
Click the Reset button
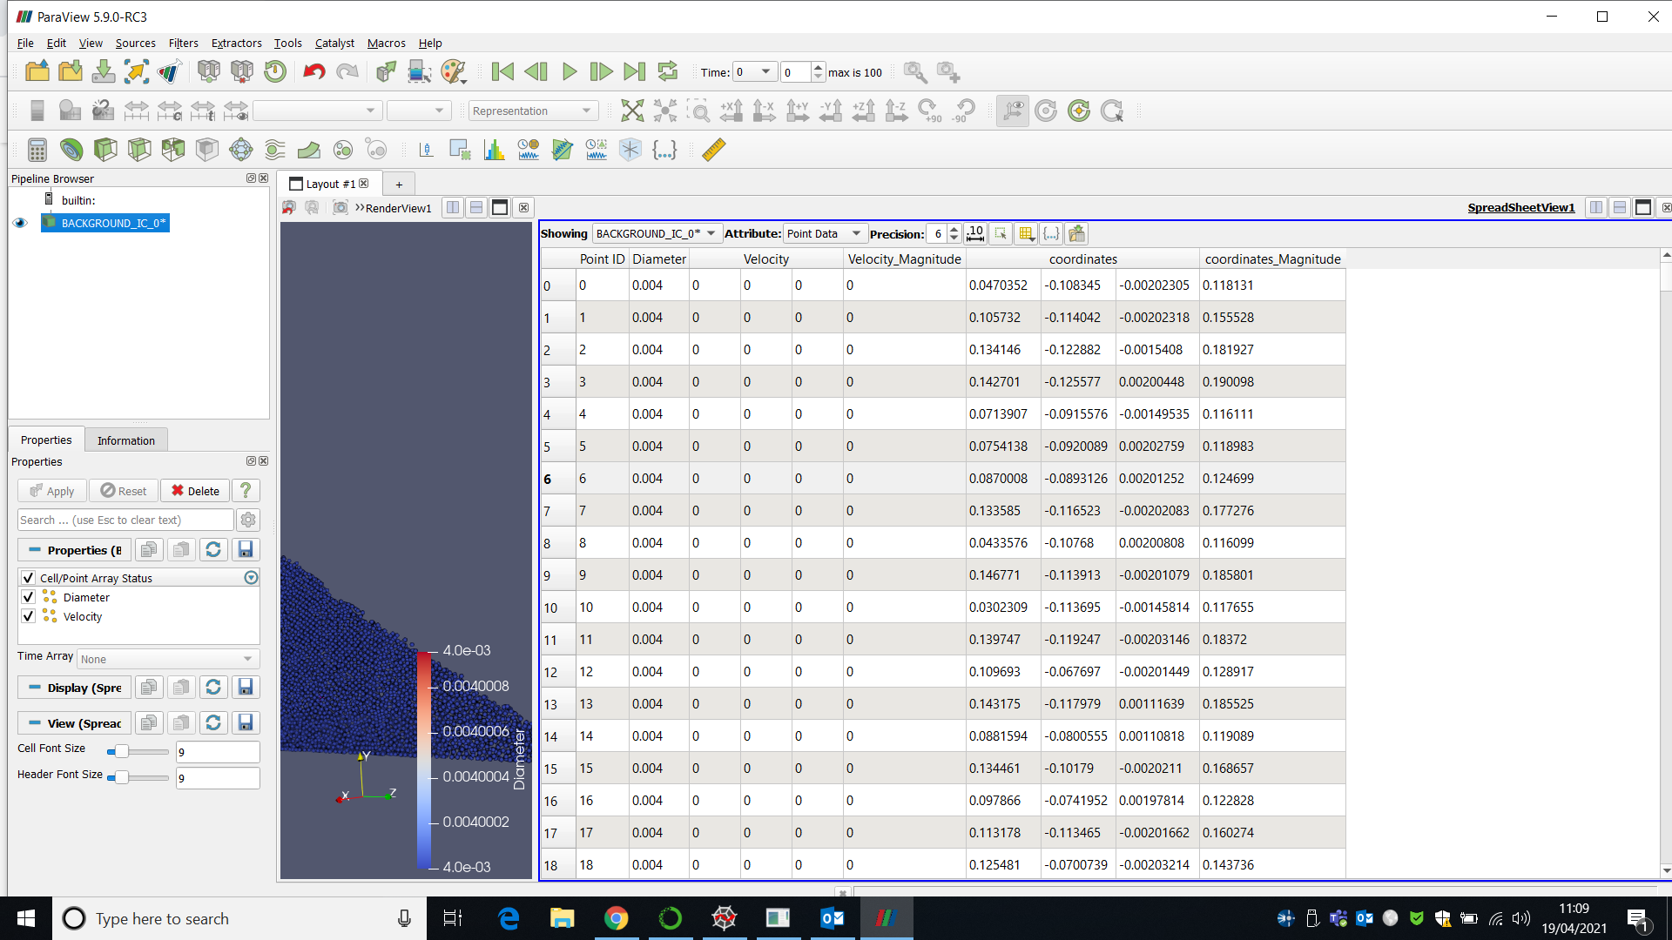click(x=124, y=491)
